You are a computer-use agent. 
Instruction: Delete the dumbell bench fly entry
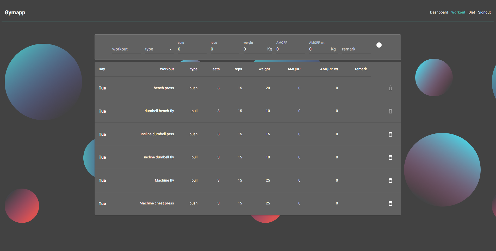click(x=390, y=111)
